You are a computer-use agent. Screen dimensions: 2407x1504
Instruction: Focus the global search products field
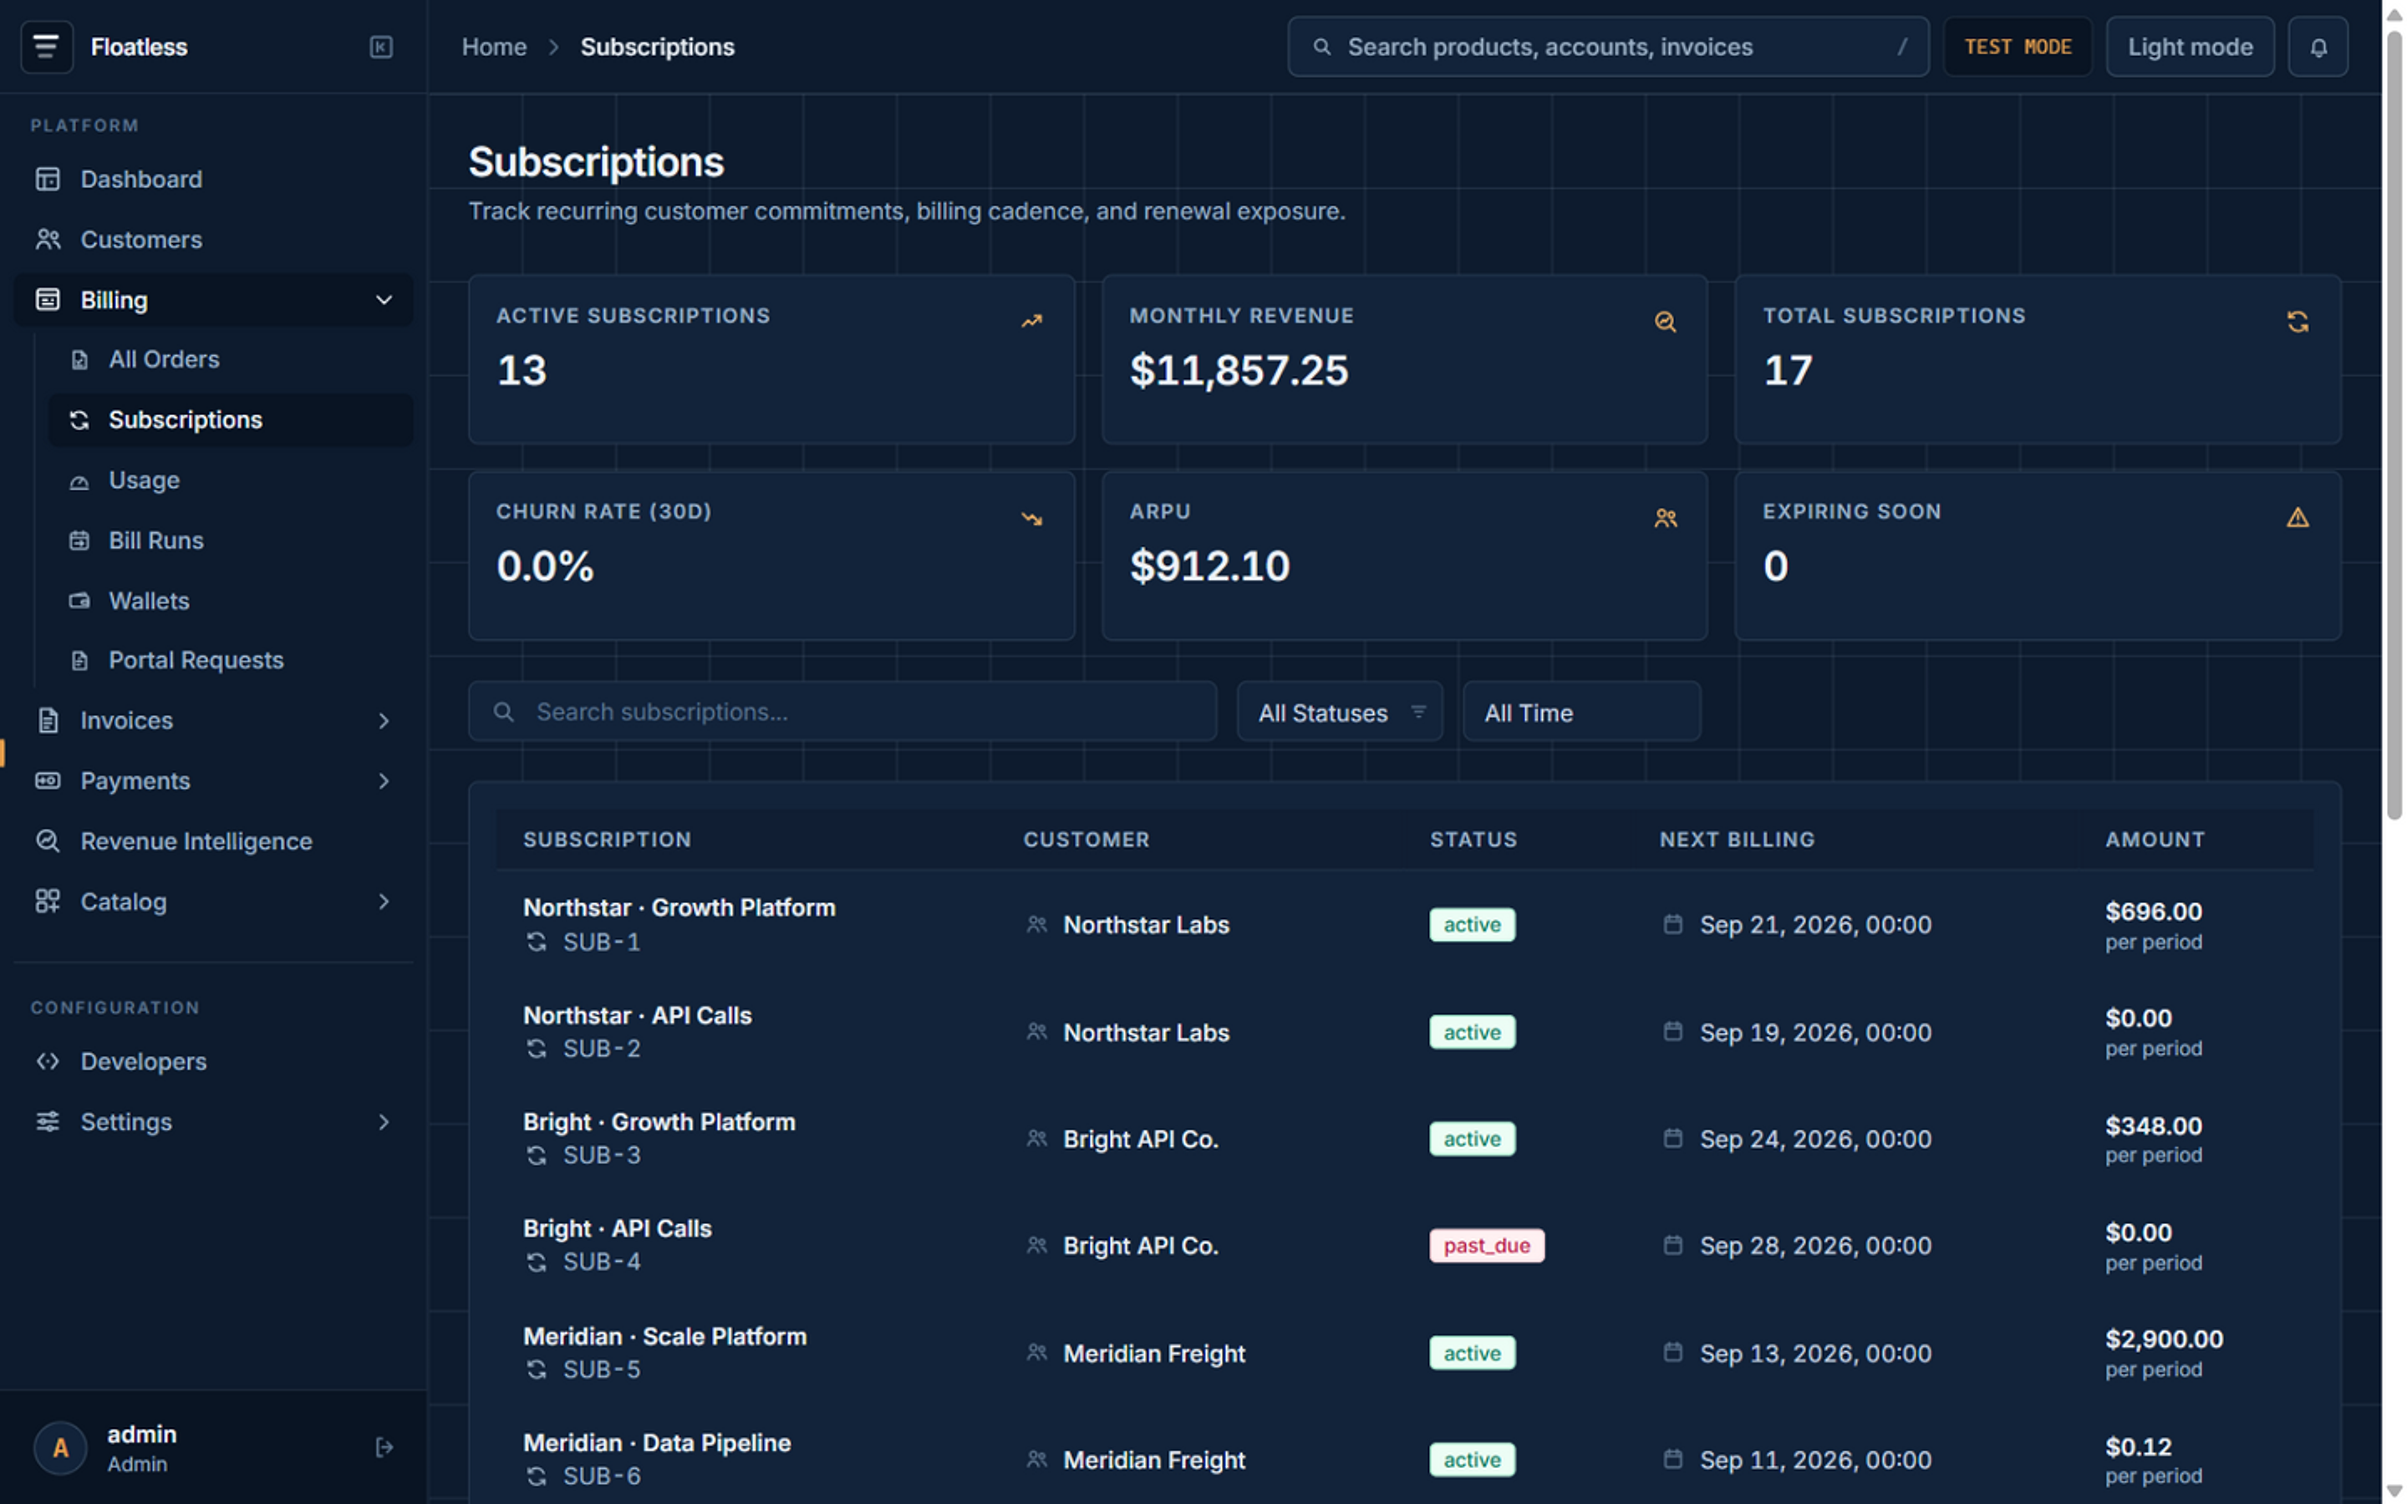(1608, 47)
